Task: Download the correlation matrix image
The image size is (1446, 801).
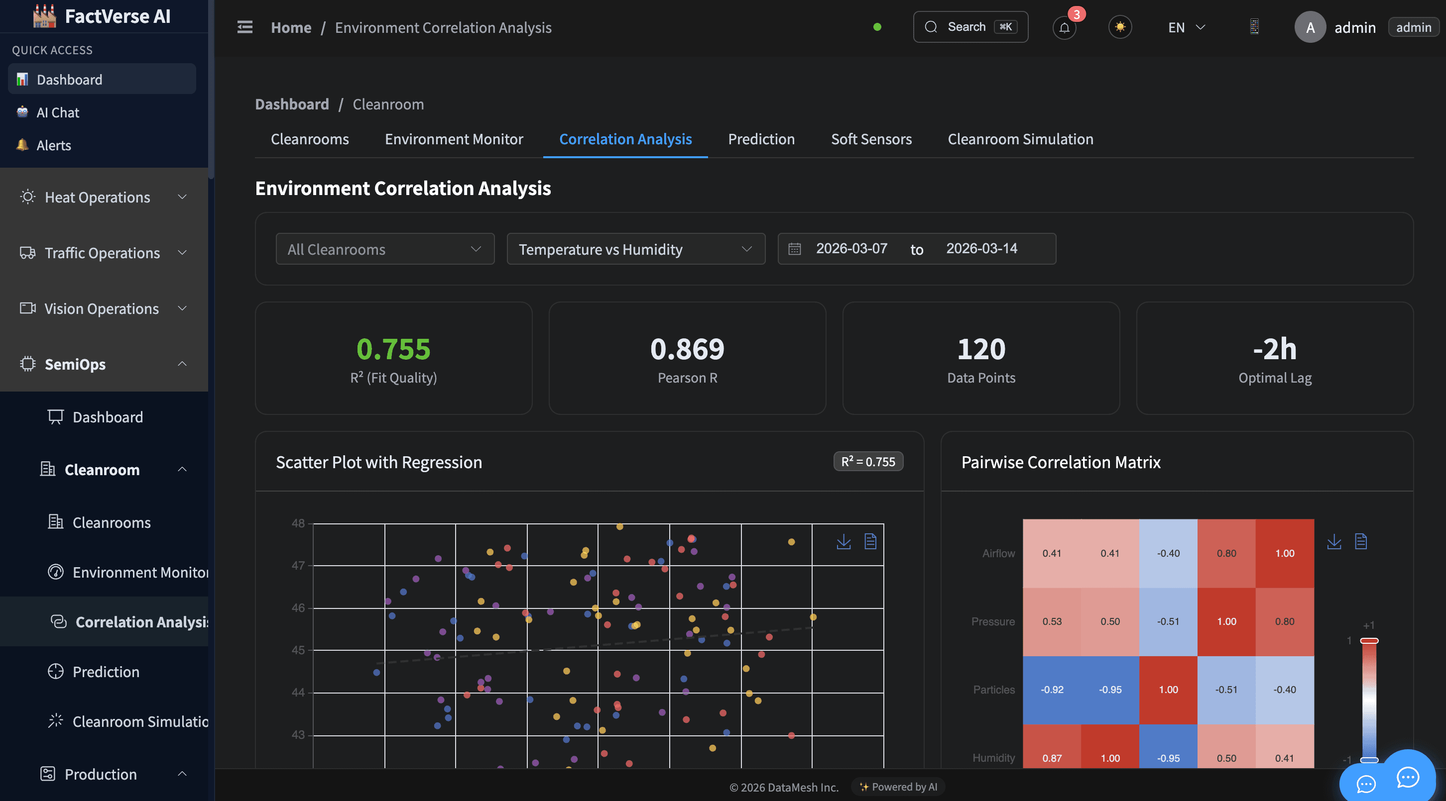Action: tap(1334, 541)
